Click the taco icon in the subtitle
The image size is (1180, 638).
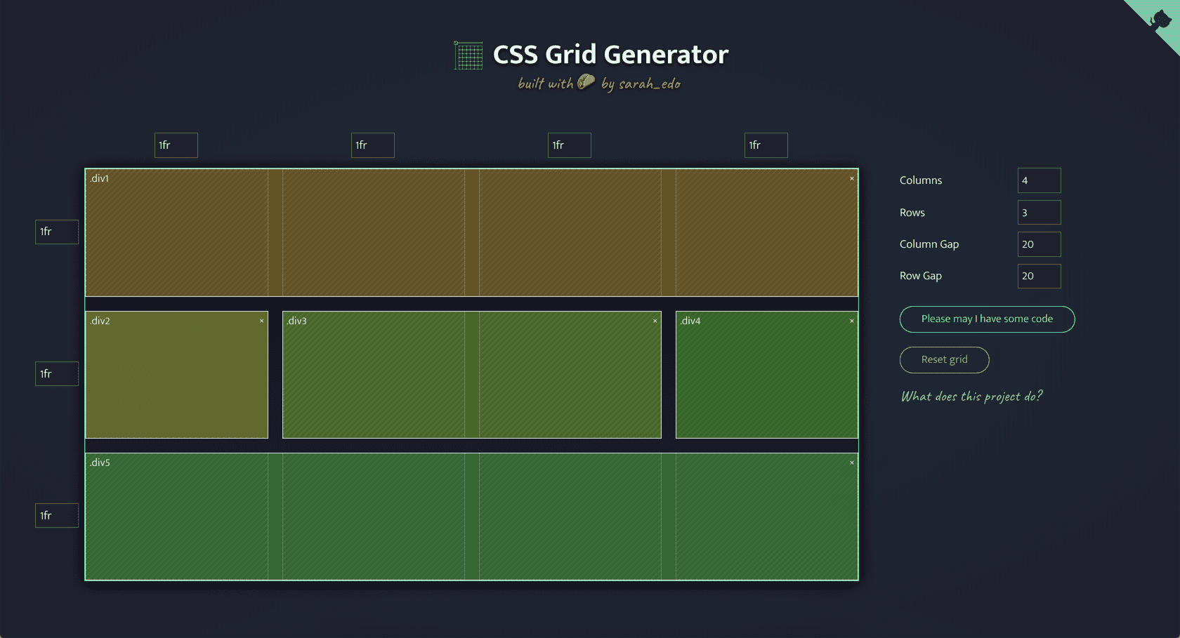[x=586, y=83]
